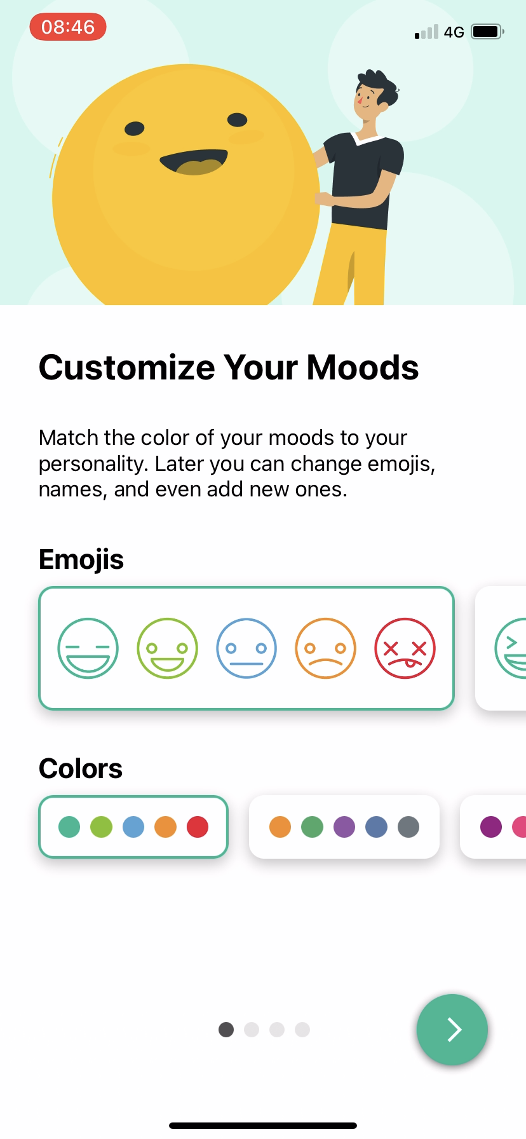The height and width of the screenshot is (1139, 526).
Task: Click the Customize Your Moods title
Action: tap(229, 367)
